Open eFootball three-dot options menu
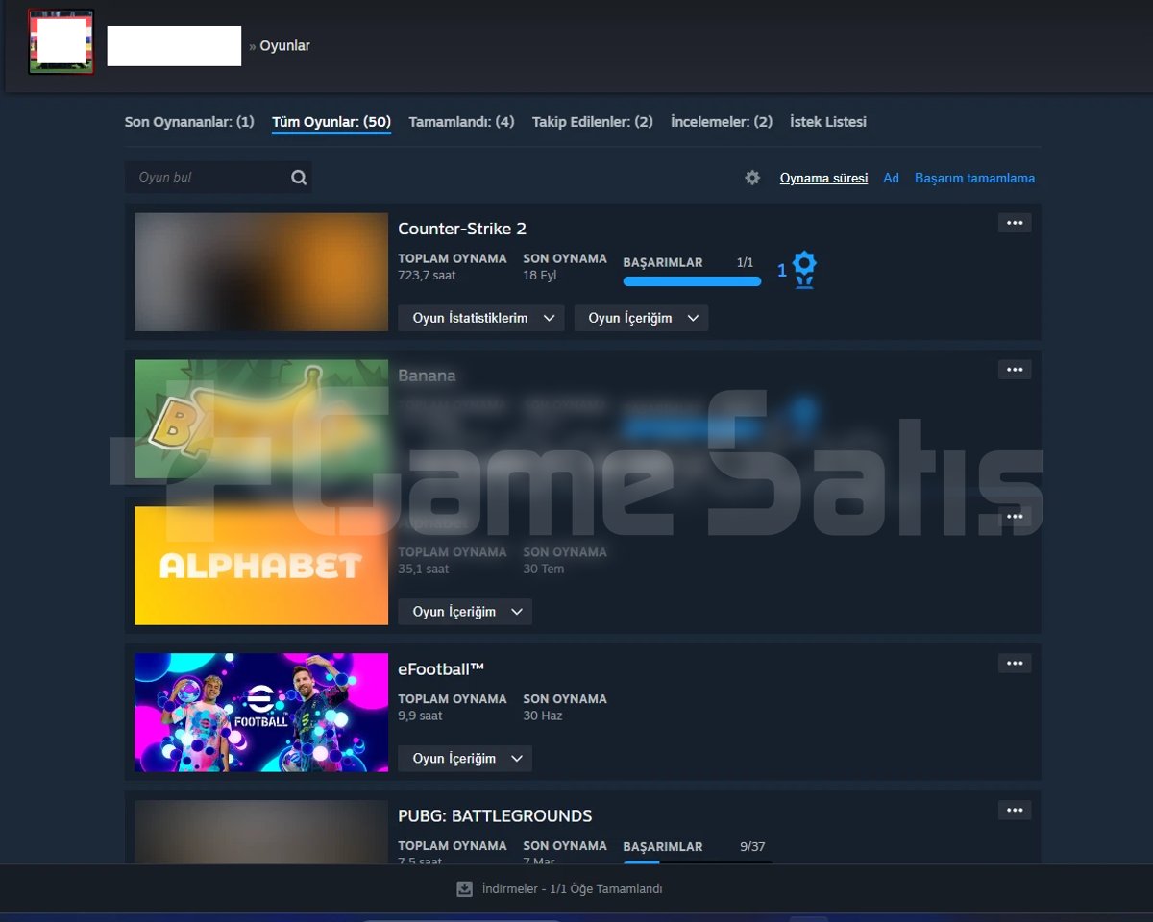Image resolution: width=1153 pixels, height=922 pixels. [1015, 663]
